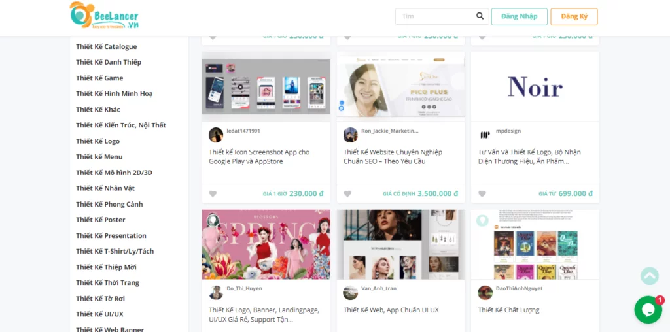Favorite the mpdesign Logo service heart
Viewport: 670px width, 332px height.
coord(482,193)
